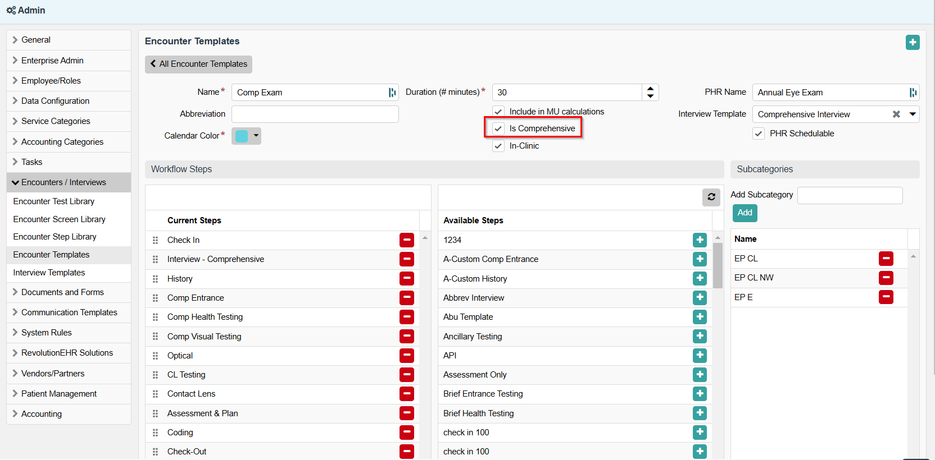Screen dimensions: 935x460
Task: Click the green plus icon to add a new encounter template
Action: [x=913, y=42]
